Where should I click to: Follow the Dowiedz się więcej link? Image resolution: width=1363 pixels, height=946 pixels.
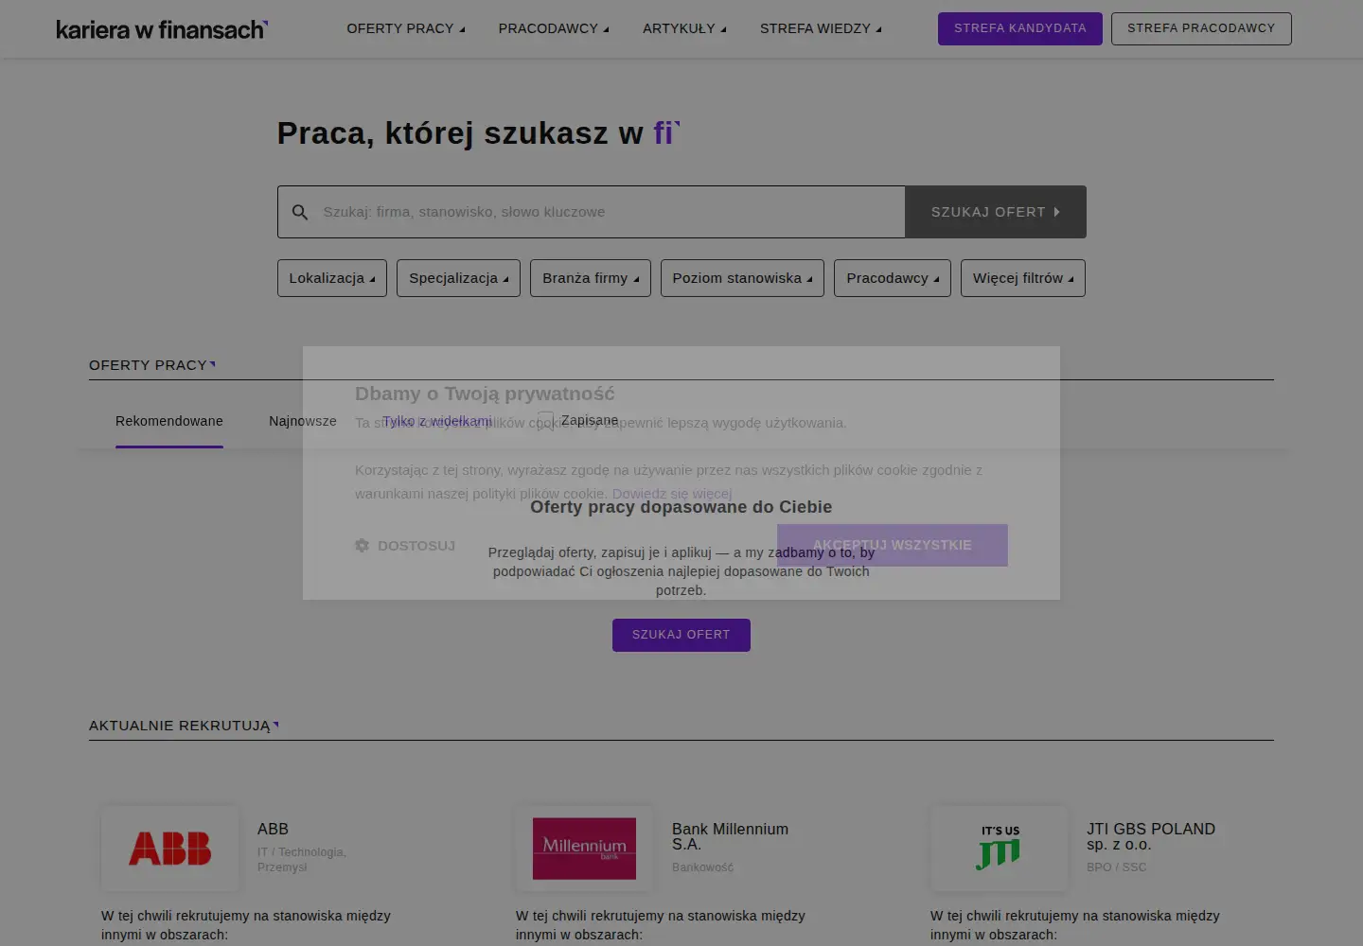coord(672,494)
